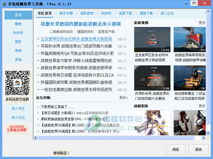Image resolution: width=213 pixels, height=159 pixels.
Task: Open video caption 五发装甲区秒杀衣阿华 战舰世界大和级视频
Action: (152, 57)
